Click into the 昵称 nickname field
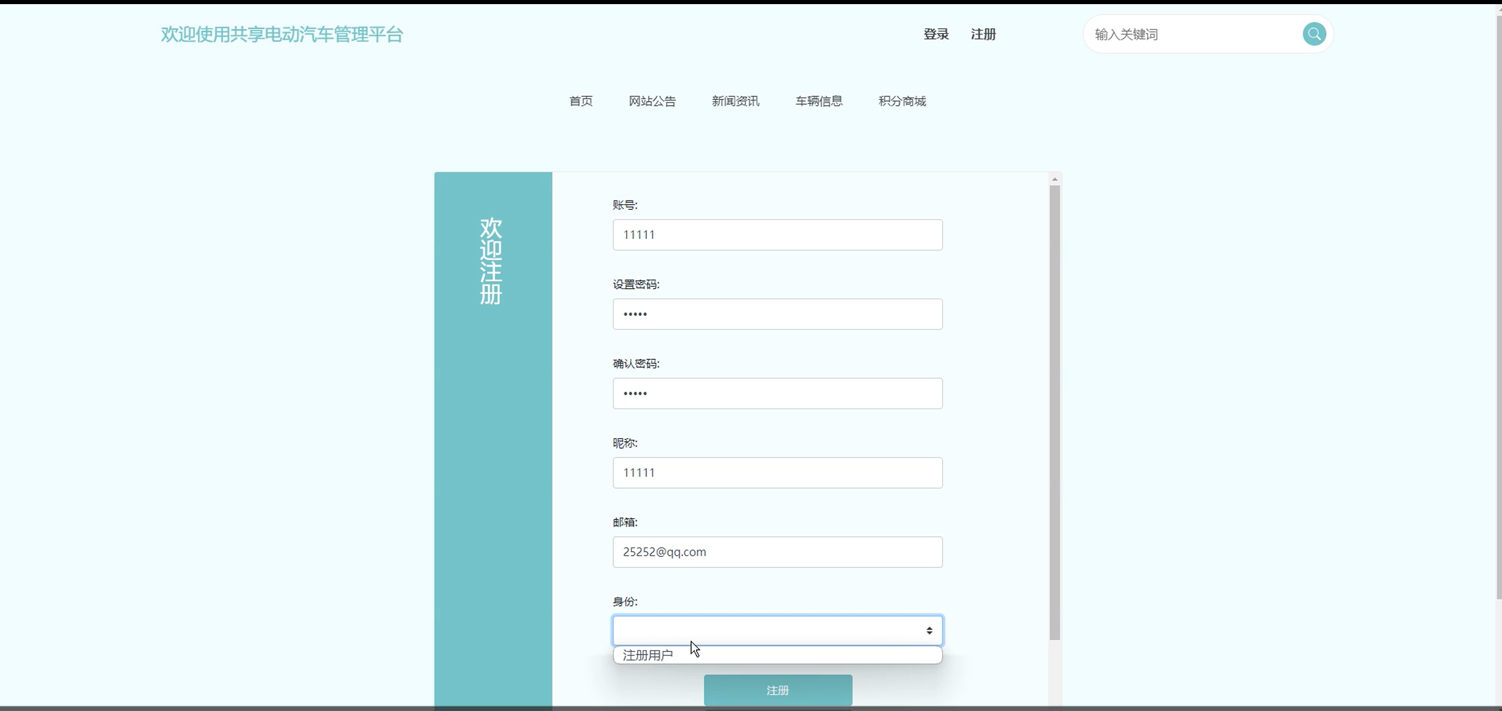 coord(777,473)
